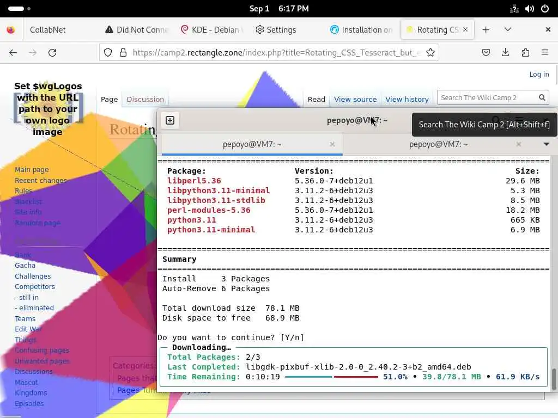The width and height of the screenshot is (558, 418).
Task: Open the clock showing Sep 1 6:17 PM
Action: click(279, 9)
